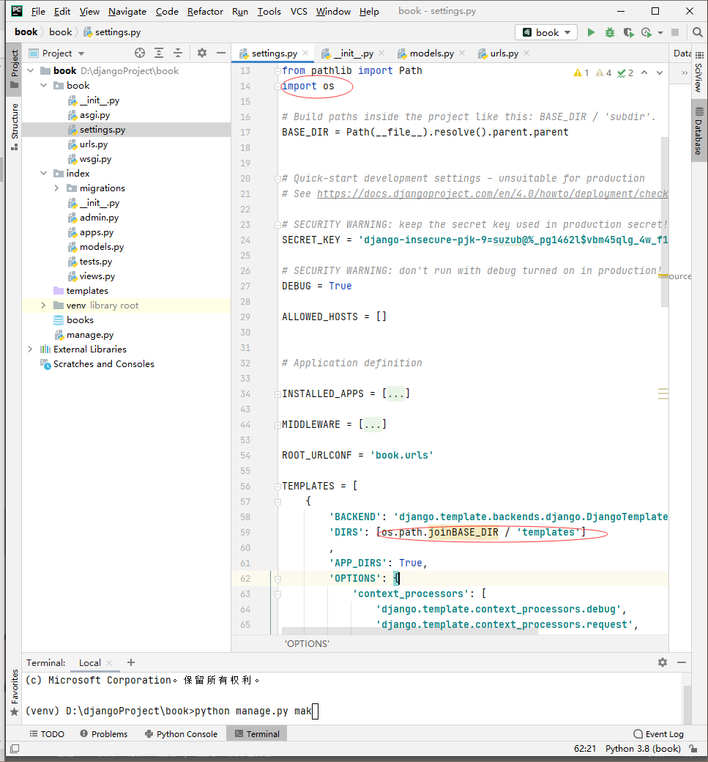Click the warnings indicator in editor
The height and width of the screenshot is (762, 708).
(581, 73)
